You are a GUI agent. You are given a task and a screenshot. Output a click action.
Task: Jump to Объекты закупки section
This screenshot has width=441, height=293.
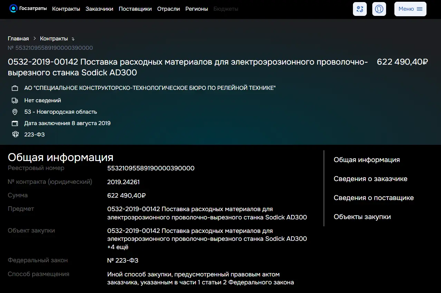pos(362,217)
